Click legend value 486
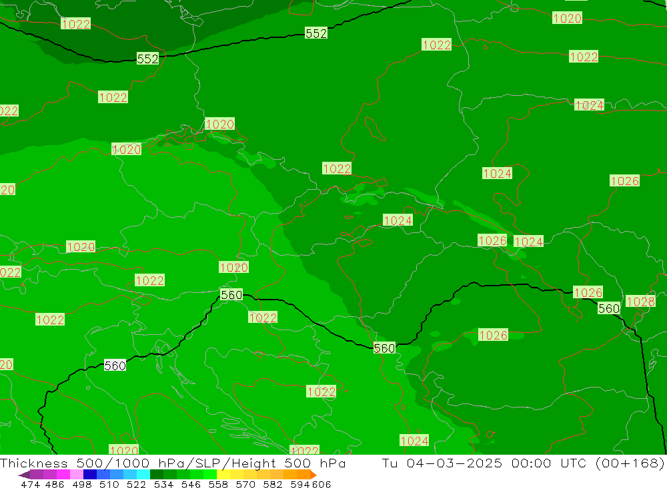The width and height of the screenshot is (667, 488). coord(55,484)
